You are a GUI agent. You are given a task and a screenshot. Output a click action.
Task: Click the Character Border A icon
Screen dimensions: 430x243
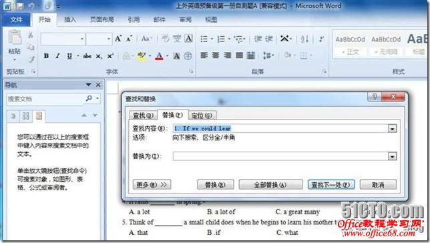pyautogui.click(x=188, y=39)
